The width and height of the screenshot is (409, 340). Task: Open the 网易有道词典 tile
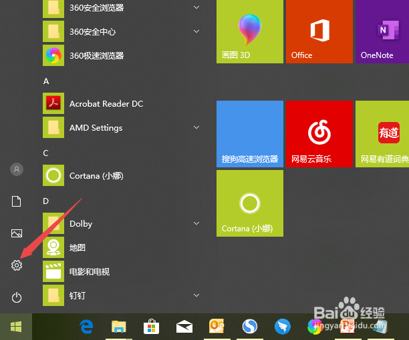(x=382, y=134)
